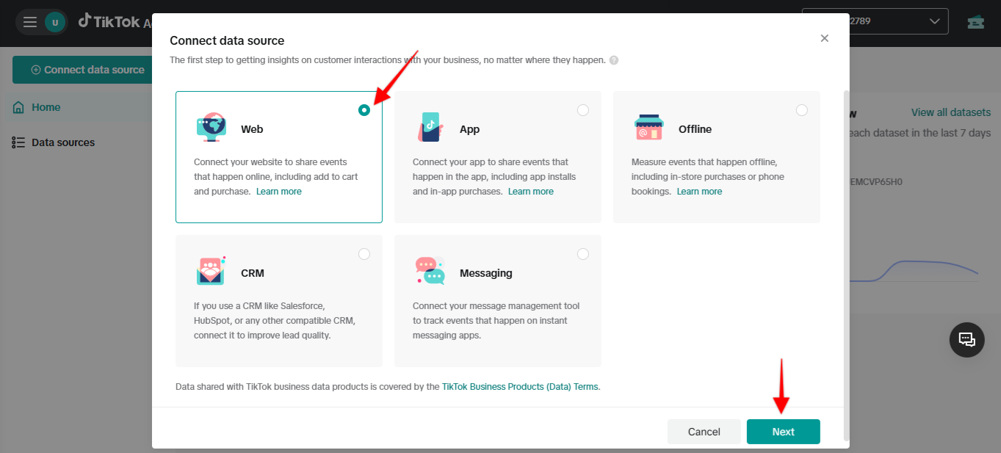Click the App card title text
Screen dimensions: 1001x453
[469, 129]
